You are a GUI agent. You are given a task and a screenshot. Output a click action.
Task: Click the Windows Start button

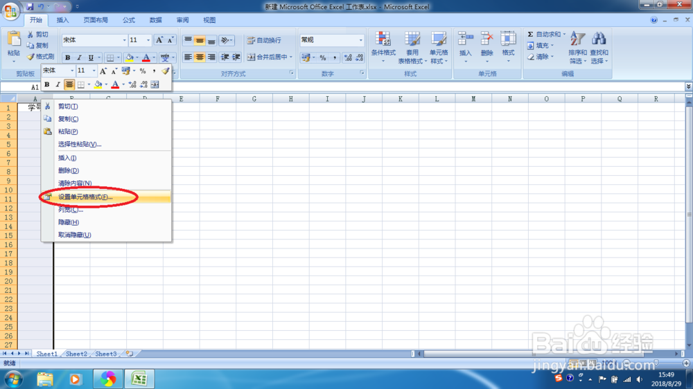click(x=14, y=379)
